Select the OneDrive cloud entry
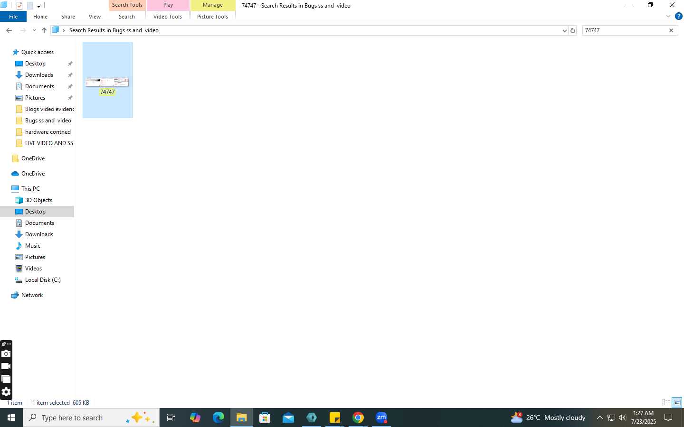Image resolution: width=684 pixels, height=427 pixels. pyautogui.click(x=33, y=174)
